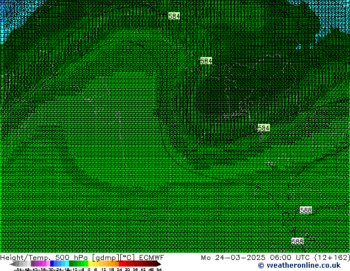Select the 'Height/Temp.' title text
The height and width of the screenshot is (271, 350).
coord(25,258)
